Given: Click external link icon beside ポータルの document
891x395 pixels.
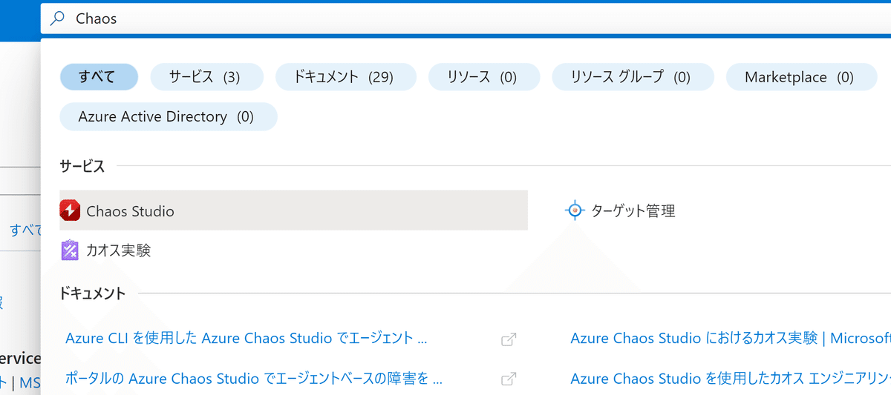Looking at the screenshot, I should (x=509, y=379).
